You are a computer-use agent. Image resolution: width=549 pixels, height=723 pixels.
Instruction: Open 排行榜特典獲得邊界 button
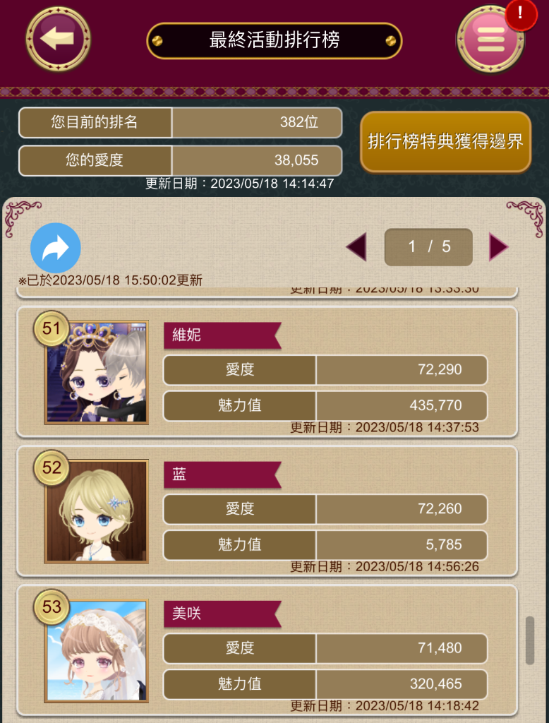446,141
